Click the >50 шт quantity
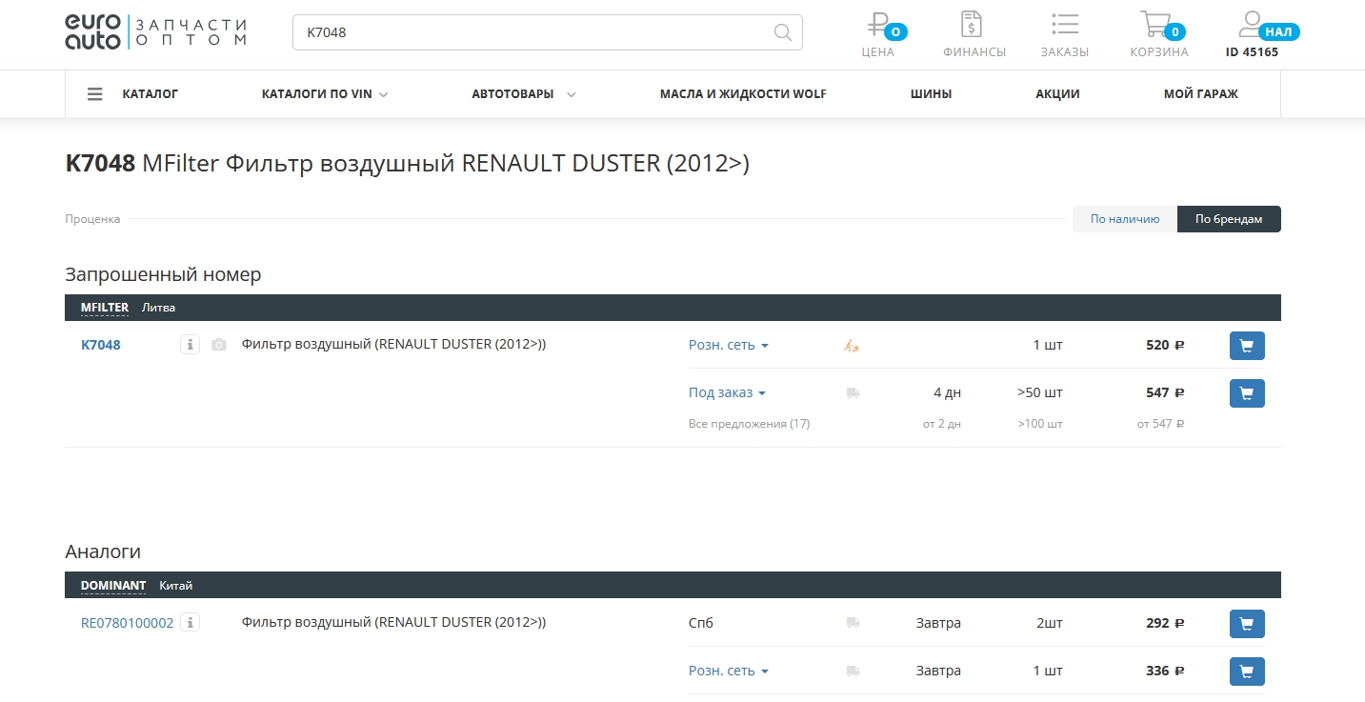The image size is (1365, 702). [1039, 392]
